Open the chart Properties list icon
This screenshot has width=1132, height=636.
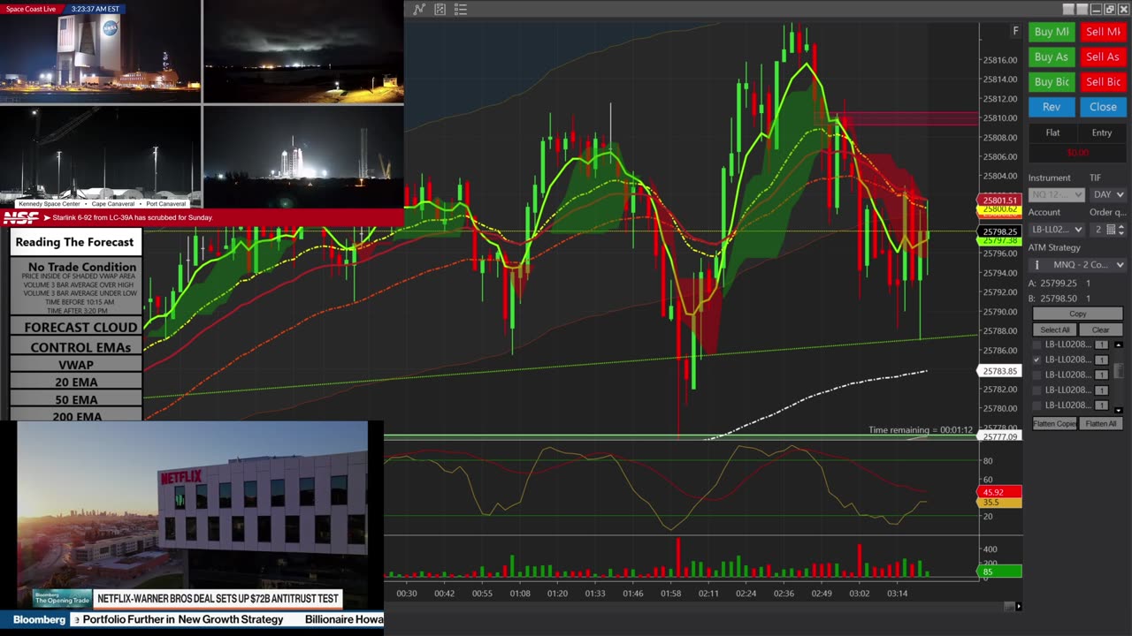[461, 10]
